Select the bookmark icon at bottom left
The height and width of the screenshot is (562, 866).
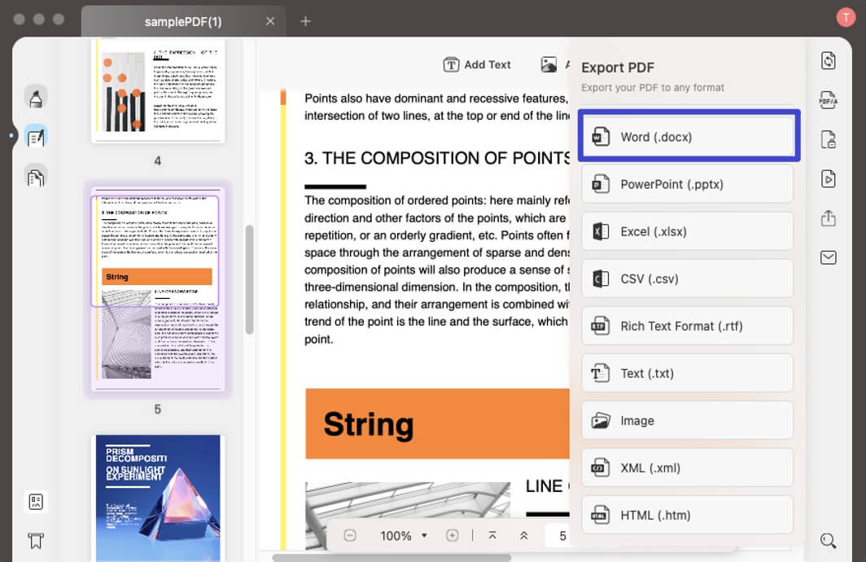pyautogui.click(x=36, y=540)
